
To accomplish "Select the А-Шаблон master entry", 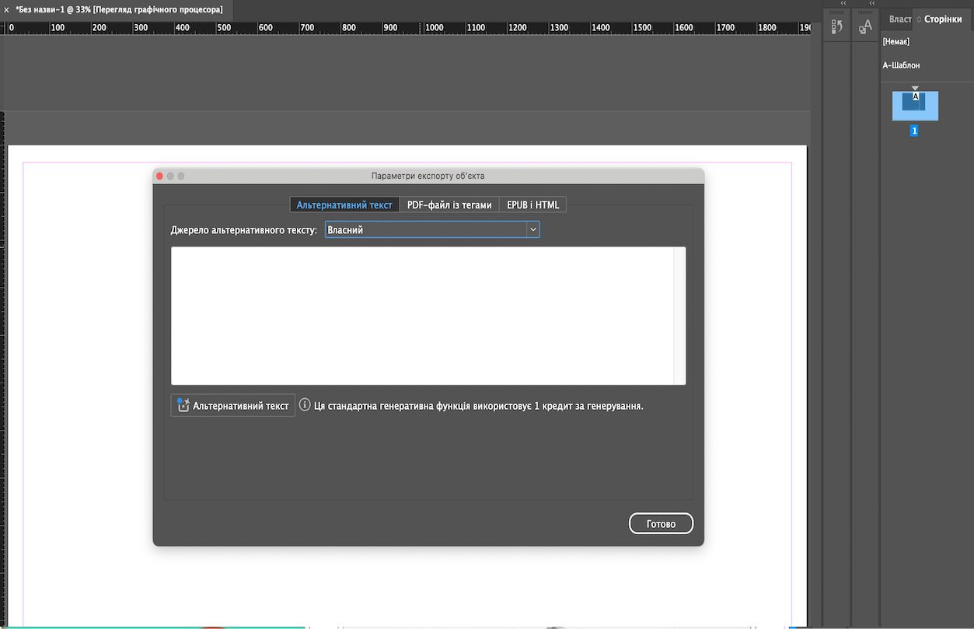I will pyautogui.click(x=901, y=65).
